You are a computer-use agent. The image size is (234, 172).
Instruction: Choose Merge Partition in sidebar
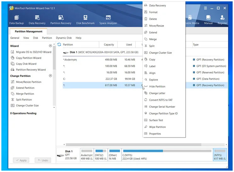[x=22, y=94]
